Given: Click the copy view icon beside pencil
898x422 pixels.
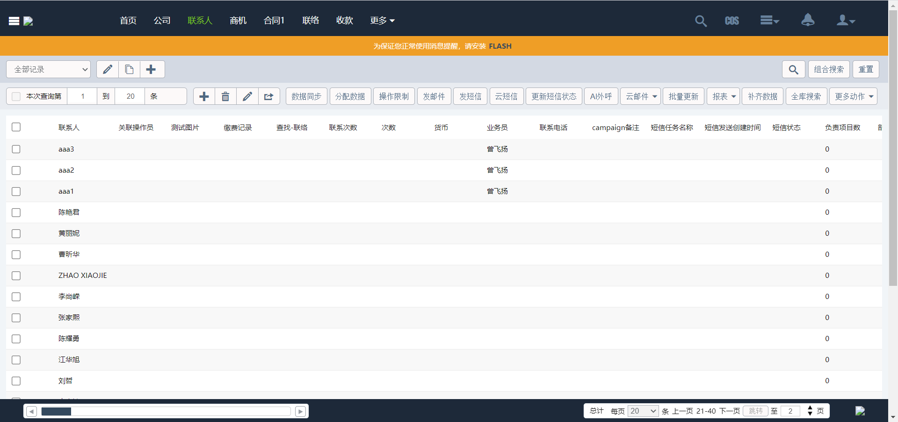Looking at the screenshot, I should [129, 70].
